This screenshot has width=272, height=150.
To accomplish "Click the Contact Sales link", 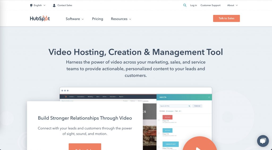I will [62, 5].
